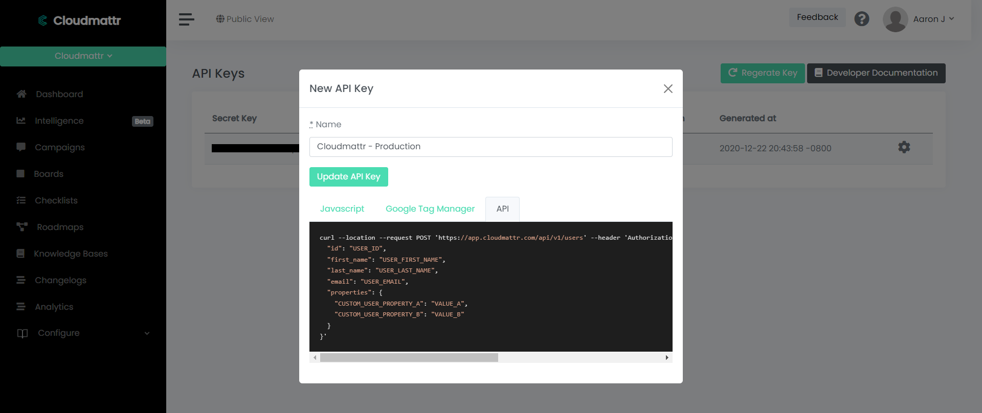
Task: Click the code scrollbar right arrow
Action: coord(667,358)
